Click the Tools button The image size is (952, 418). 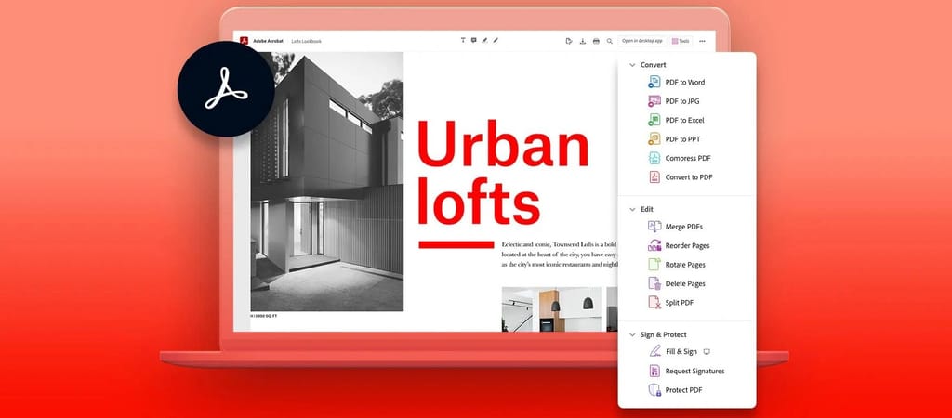[x=681, y=41]
